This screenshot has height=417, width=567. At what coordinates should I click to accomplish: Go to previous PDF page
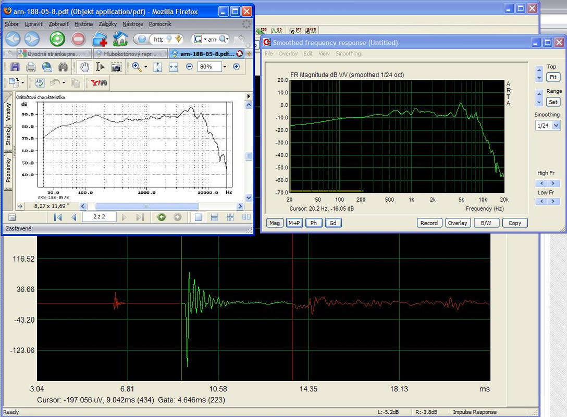click(74, 217)
